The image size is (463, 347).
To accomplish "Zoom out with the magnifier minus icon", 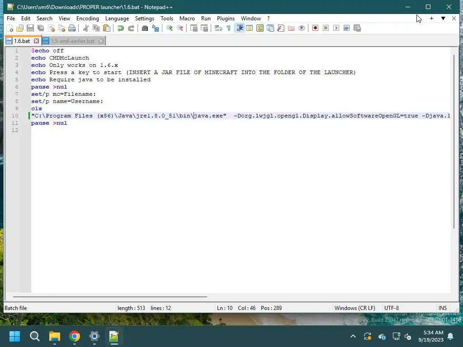I will [180, 28].
